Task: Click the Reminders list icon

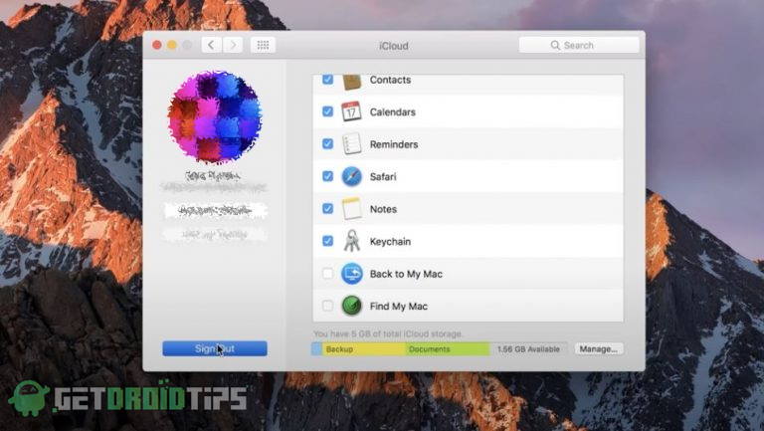Action: click(x=351, y=143)
